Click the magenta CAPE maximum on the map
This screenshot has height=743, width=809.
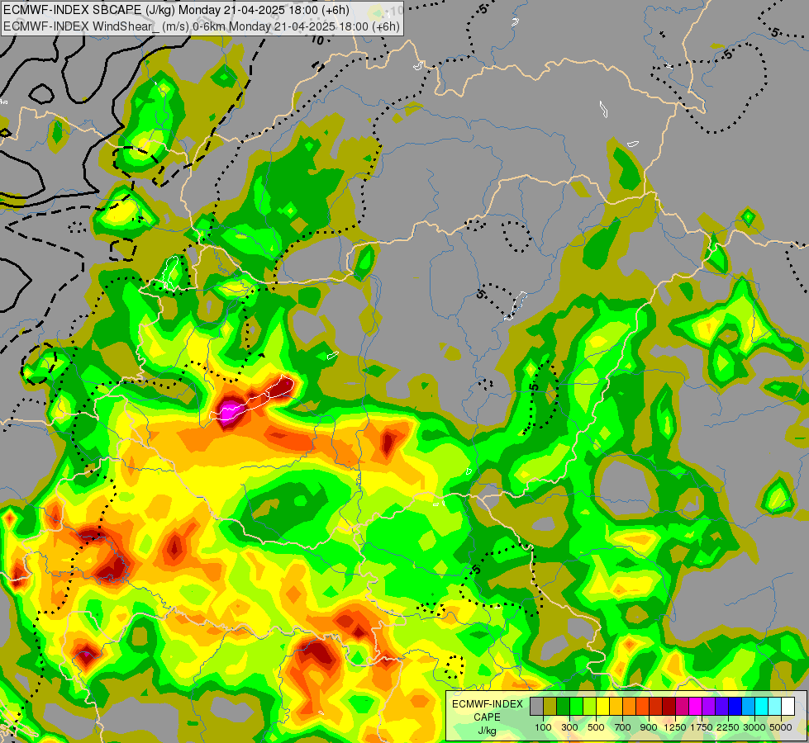click(x=230, y=411)
